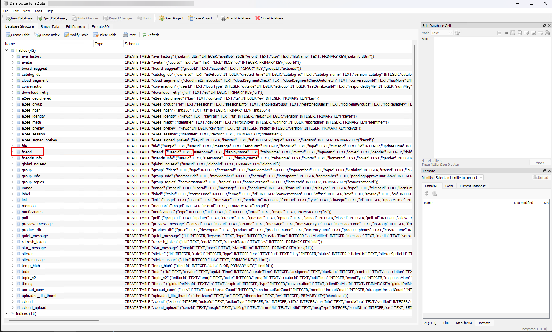This screenshot has height=332, width=552.
Task: Click the printer icon in Edit Database Cell
Action: tap(547, 33)
